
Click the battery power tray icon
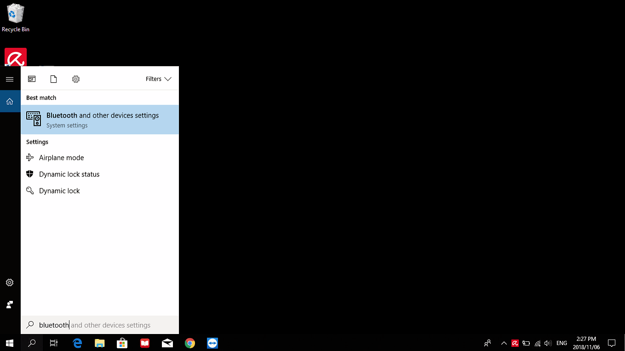click(526, 343)
